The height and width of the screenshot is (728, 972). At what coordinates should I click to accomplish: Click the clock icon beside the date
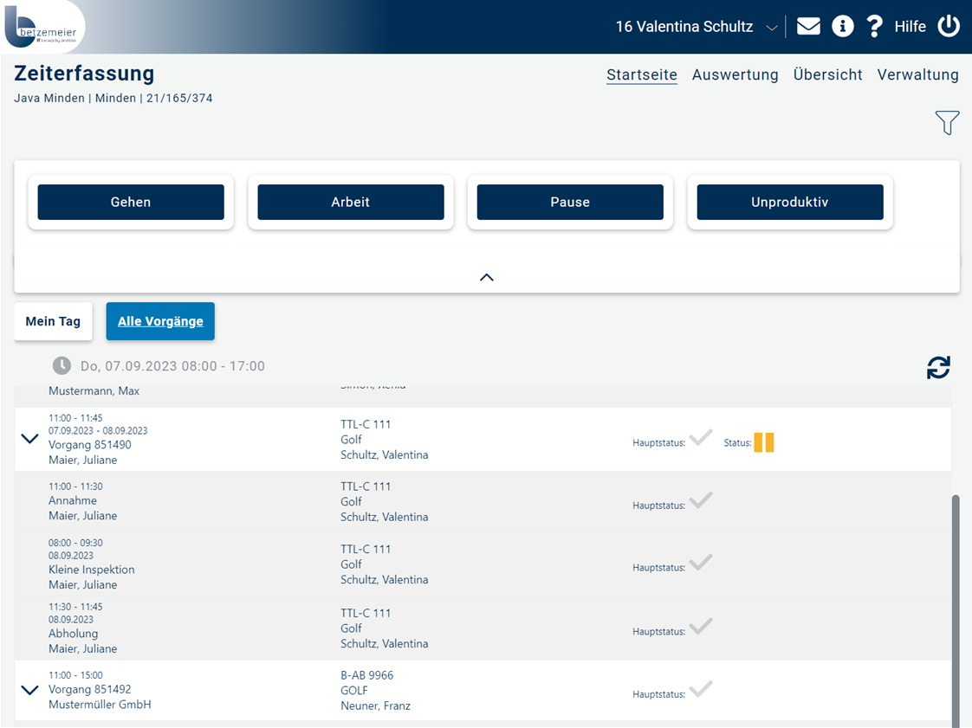pos(62,365)
